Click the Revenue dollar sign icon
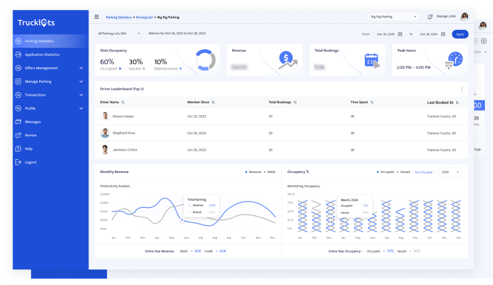This screenshot has height=285, width=493. pyautogui.click(x=287, y=60)
